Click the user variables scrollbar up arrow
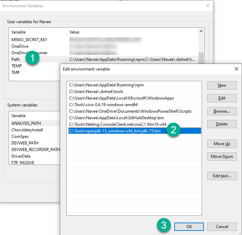242x235 pixels. pos(201,31)
